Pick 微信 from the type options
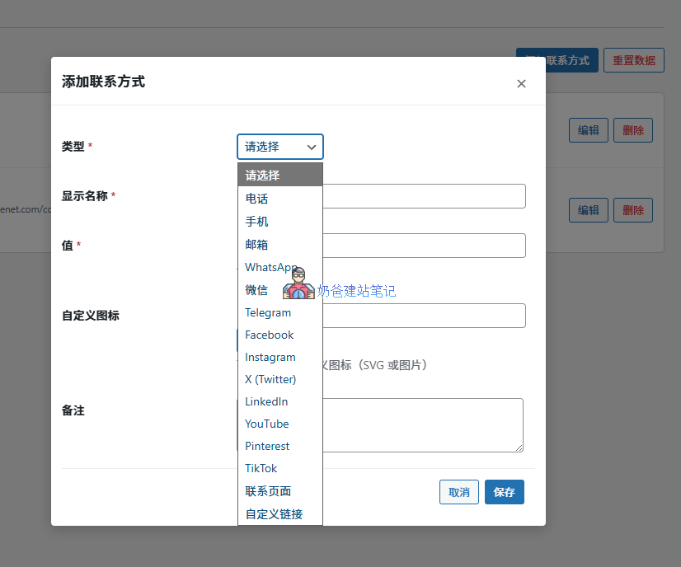The image size is (681, 567). coord(256,290)
